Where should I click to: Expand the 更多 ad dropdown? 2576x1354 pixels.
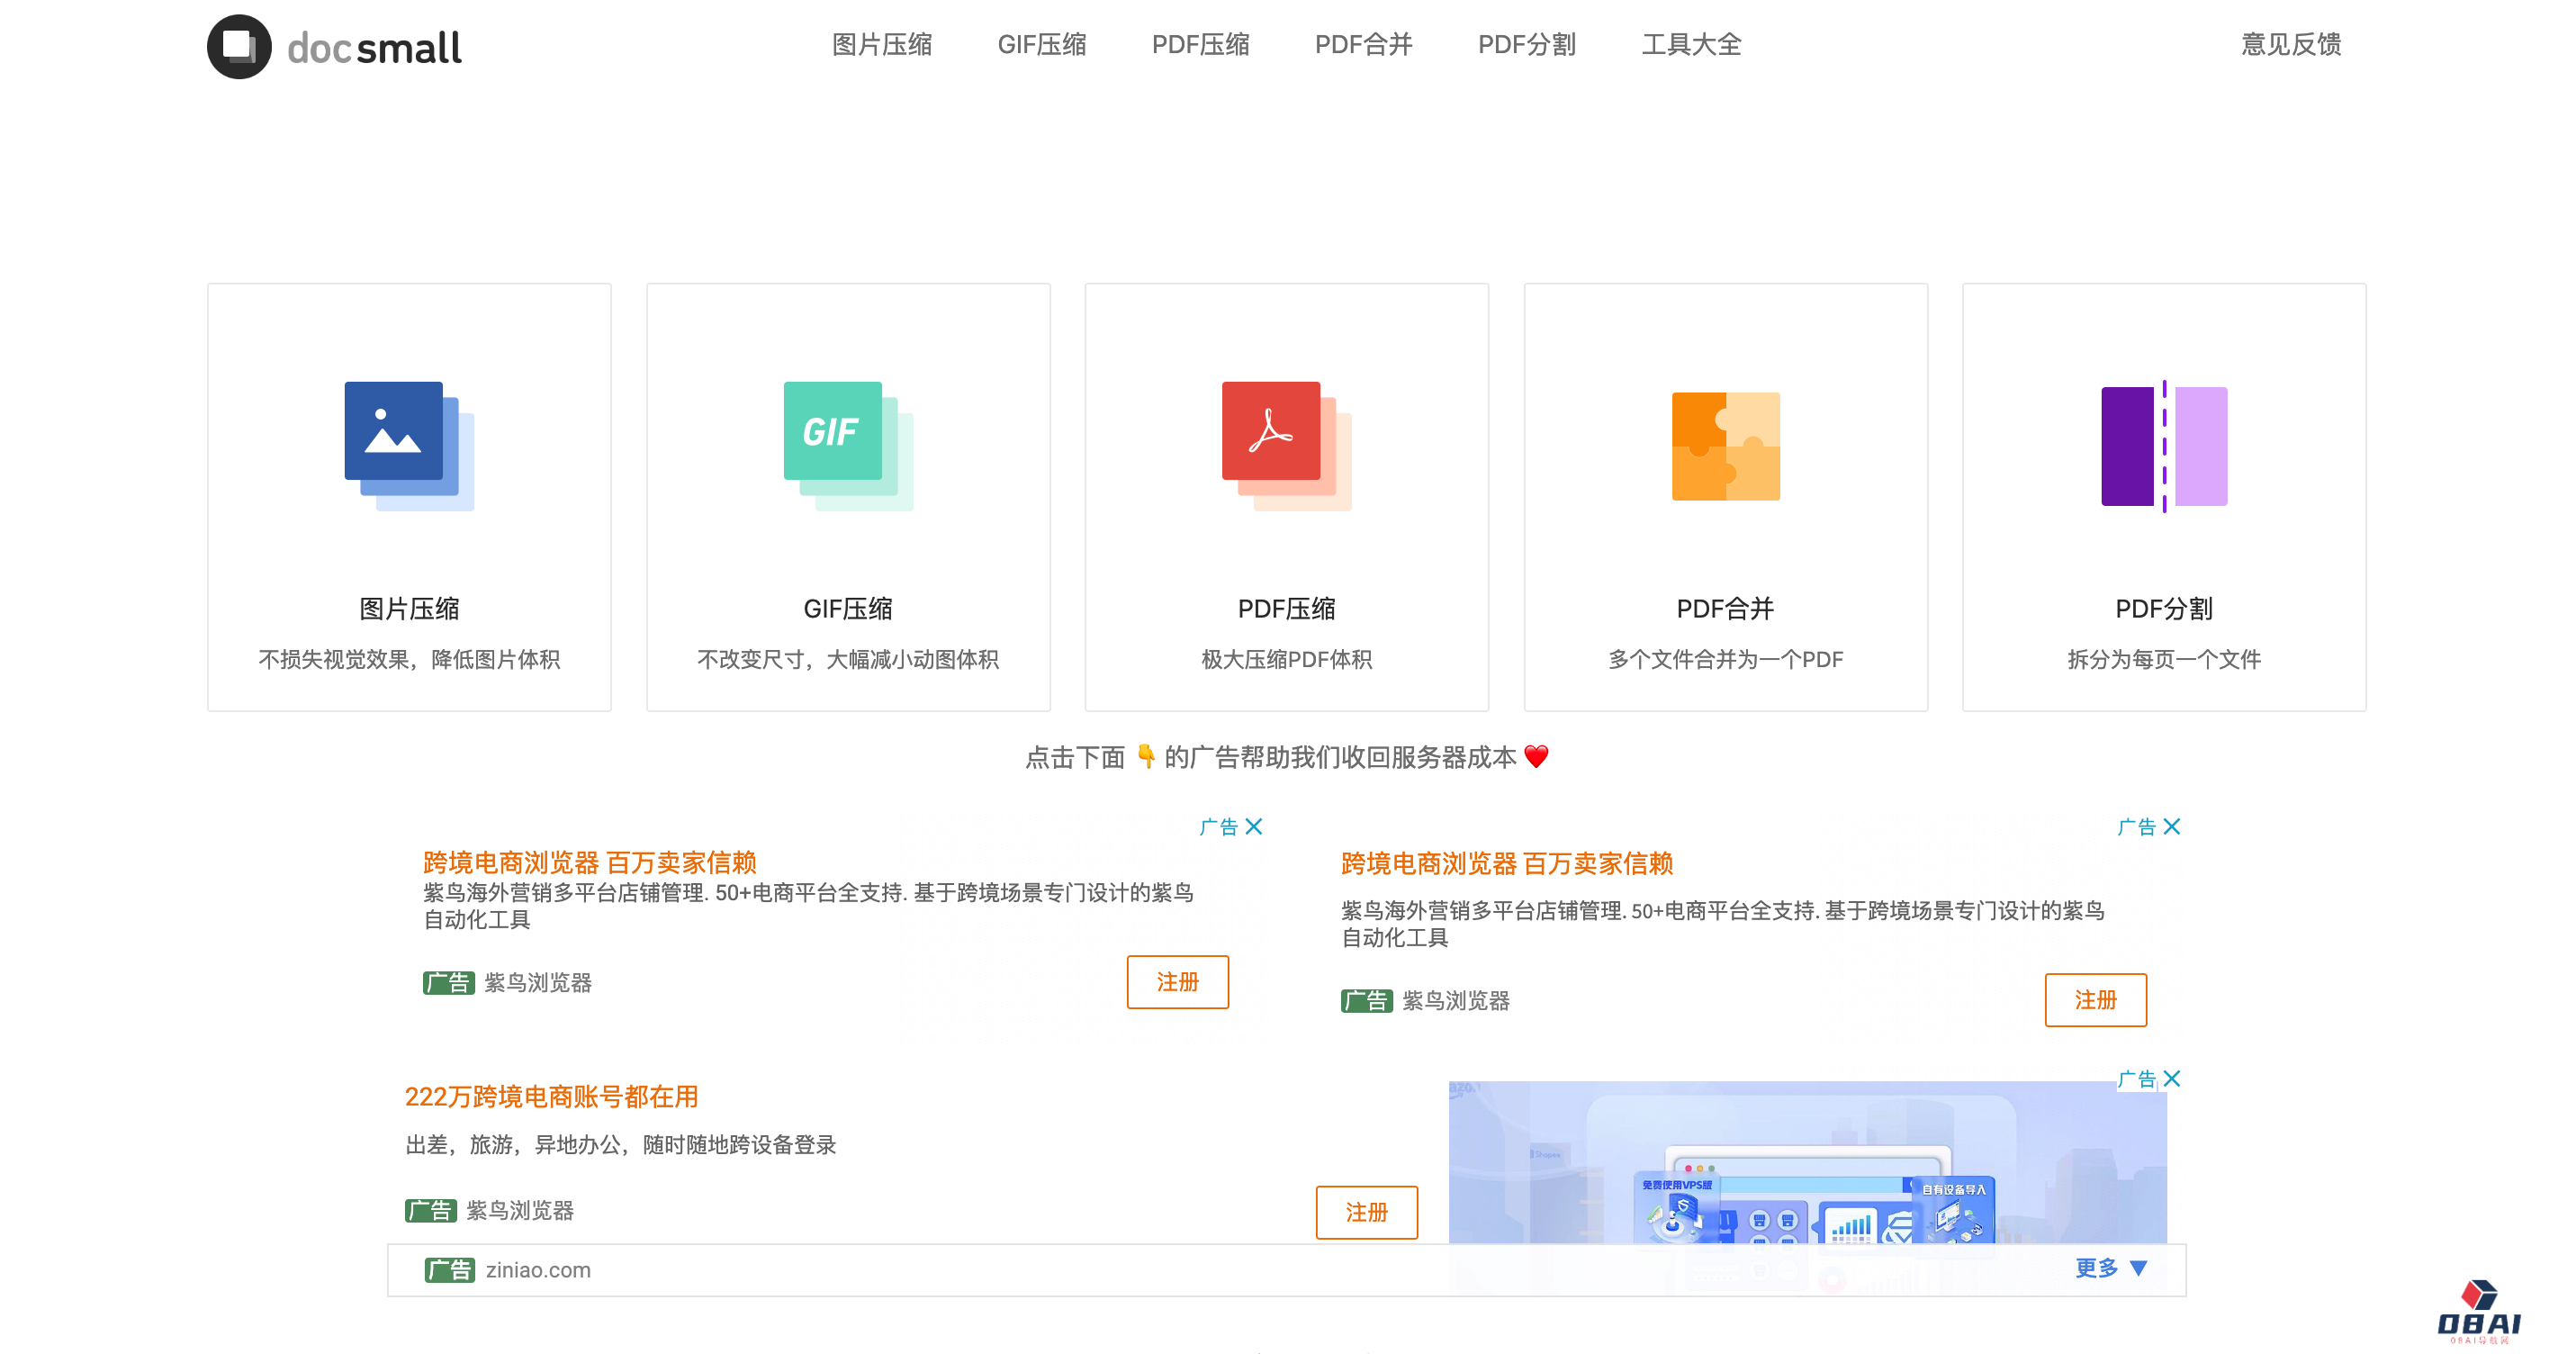pos(2111,1268)
